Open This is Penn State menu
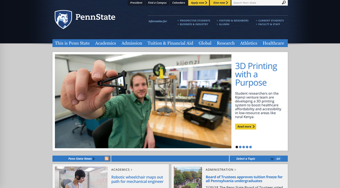 click(72, 43)
